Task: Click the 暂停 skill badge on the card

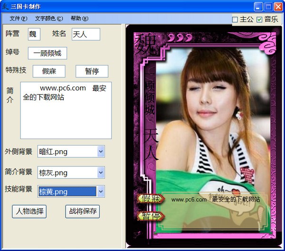Action: pos(151,216)
